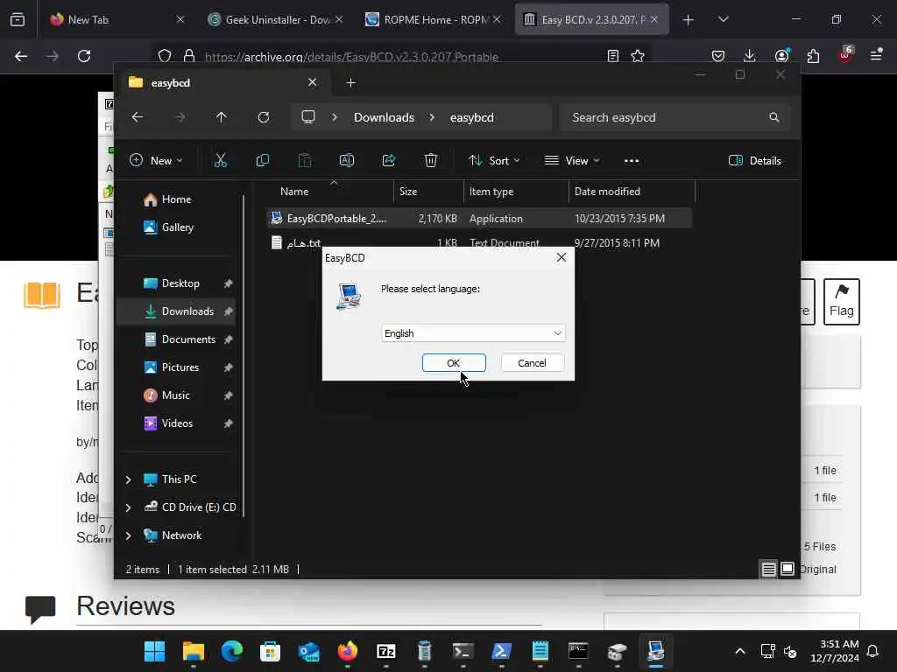This screenshot has width=897, height=672.
Task: Open Videos in navigation pane
Action: [x=177, y=423]
